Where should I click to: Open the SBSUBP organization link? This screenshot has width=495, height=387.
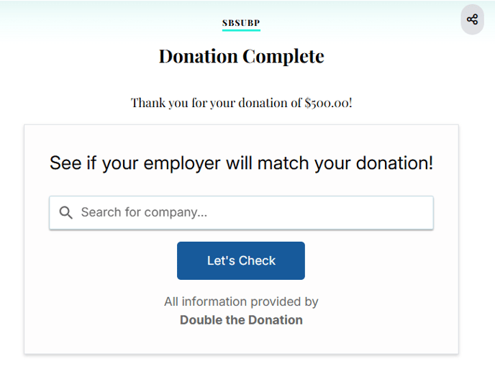(x=241, y=23)
